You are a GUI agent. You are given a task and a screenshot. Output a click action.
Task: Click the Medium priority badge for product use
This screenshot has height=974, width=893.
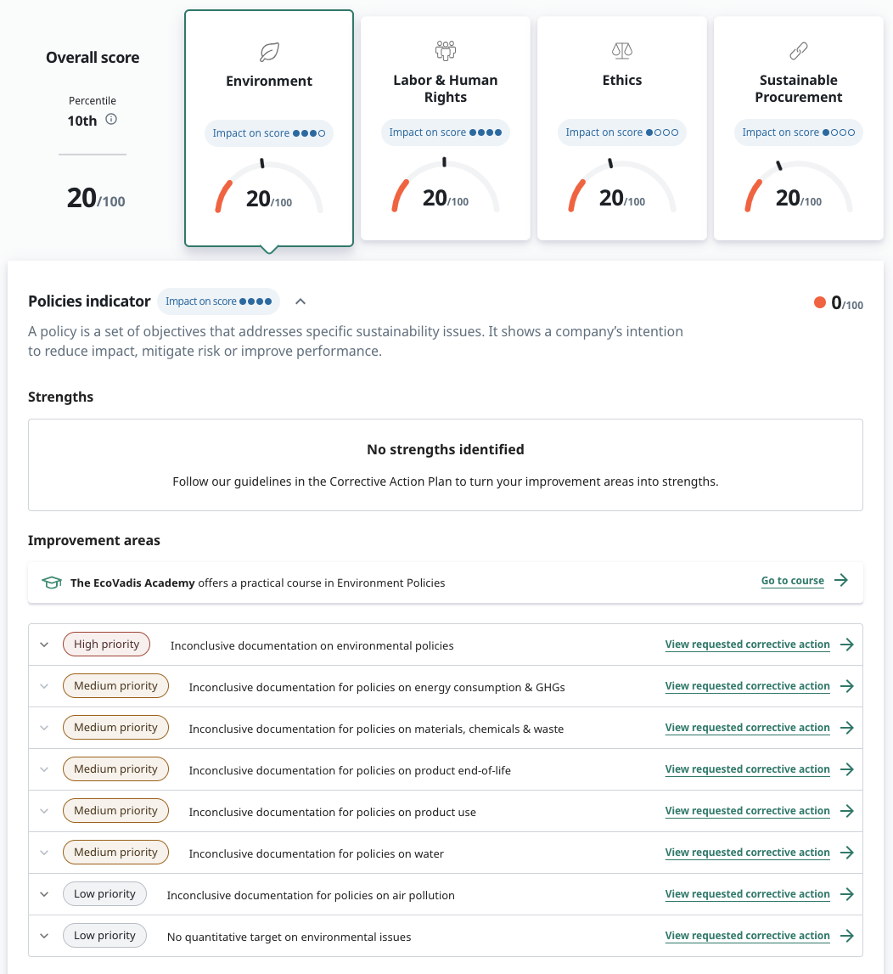[x=115, y=811]
